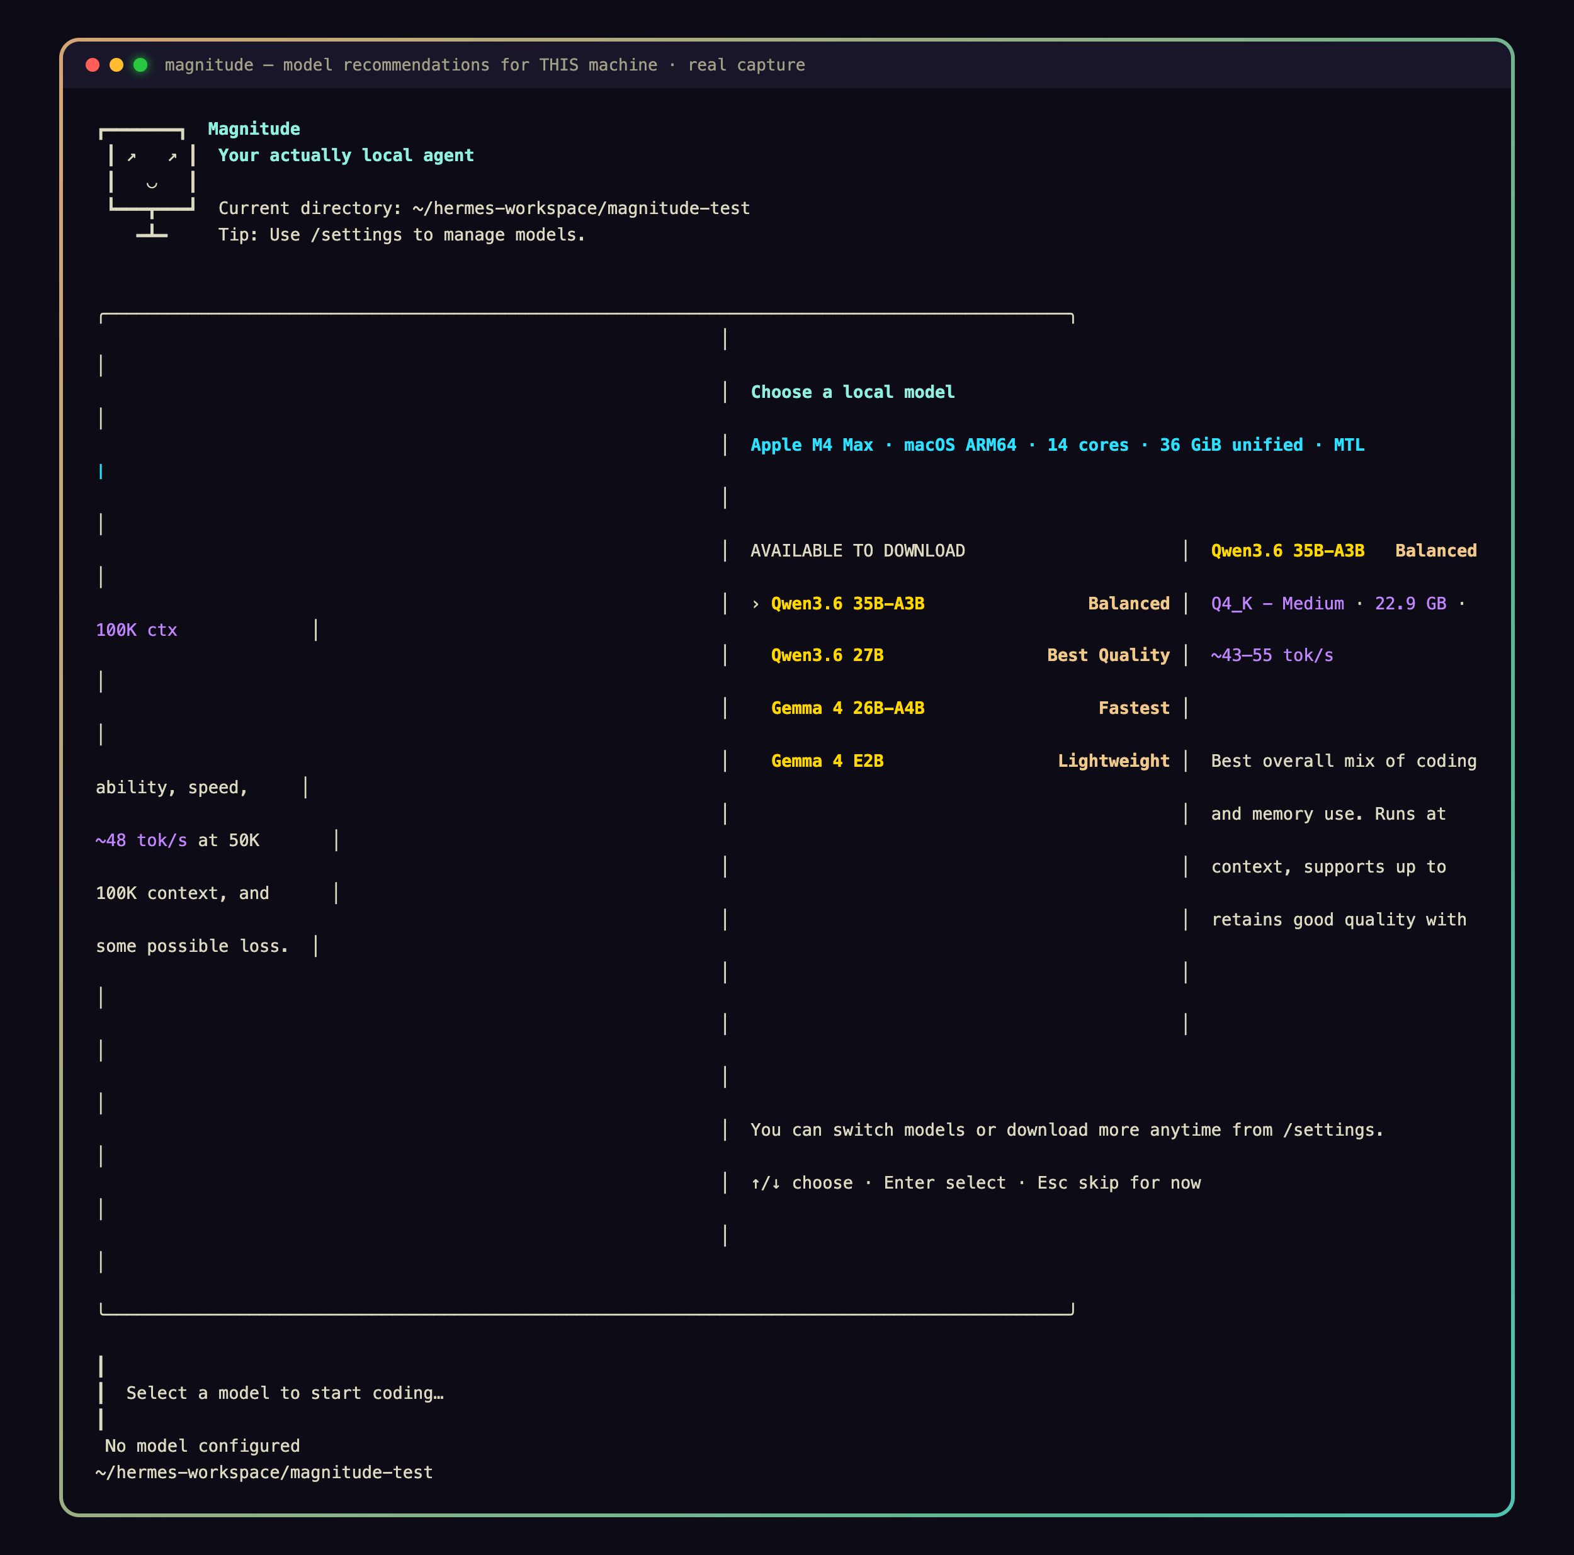The height and width of the screenshot is (1555, 1574).
Task: Click the 'Your actually local agent' tagline
Action: pos(346,155)
